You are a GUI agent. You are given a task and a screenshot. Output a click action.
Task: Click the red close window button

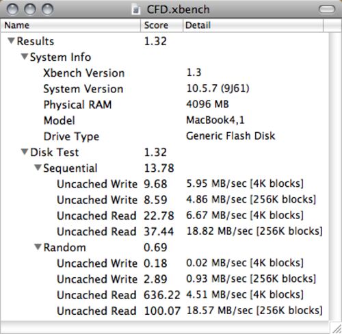(x=12, y=10)
